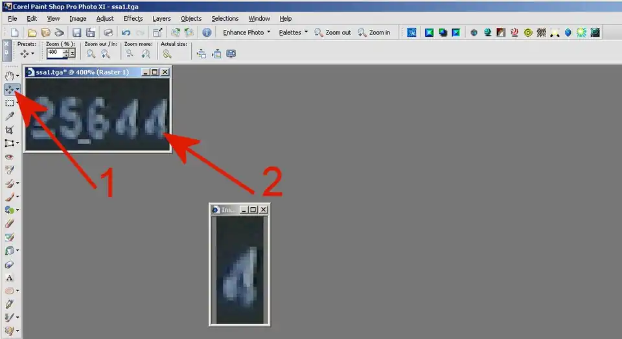Select the Dropper tool
Screen dimensions: 622x339
(10, 116)
